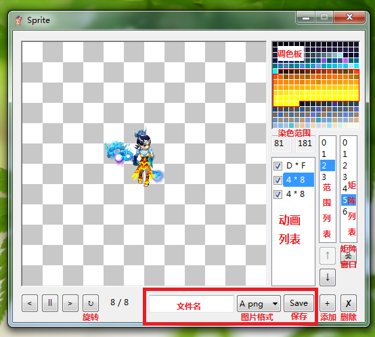Delete entry with the X button
375x337 pixels.
point(349,303)
